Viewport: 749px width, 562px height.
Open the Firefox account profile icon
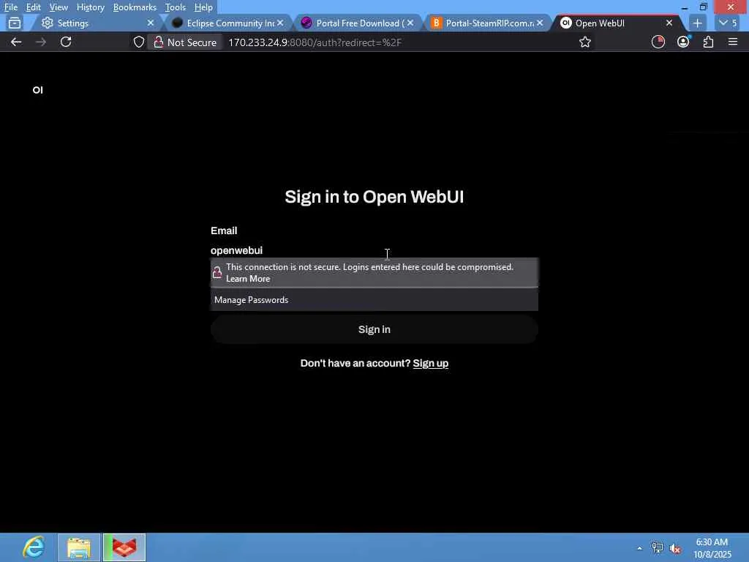pos(683,42)
